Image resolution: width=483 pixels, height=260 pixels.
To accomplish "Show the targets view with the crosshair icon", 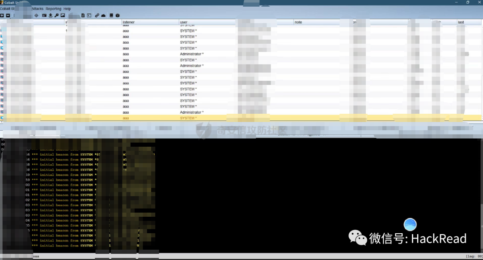I will click(36, 15).
